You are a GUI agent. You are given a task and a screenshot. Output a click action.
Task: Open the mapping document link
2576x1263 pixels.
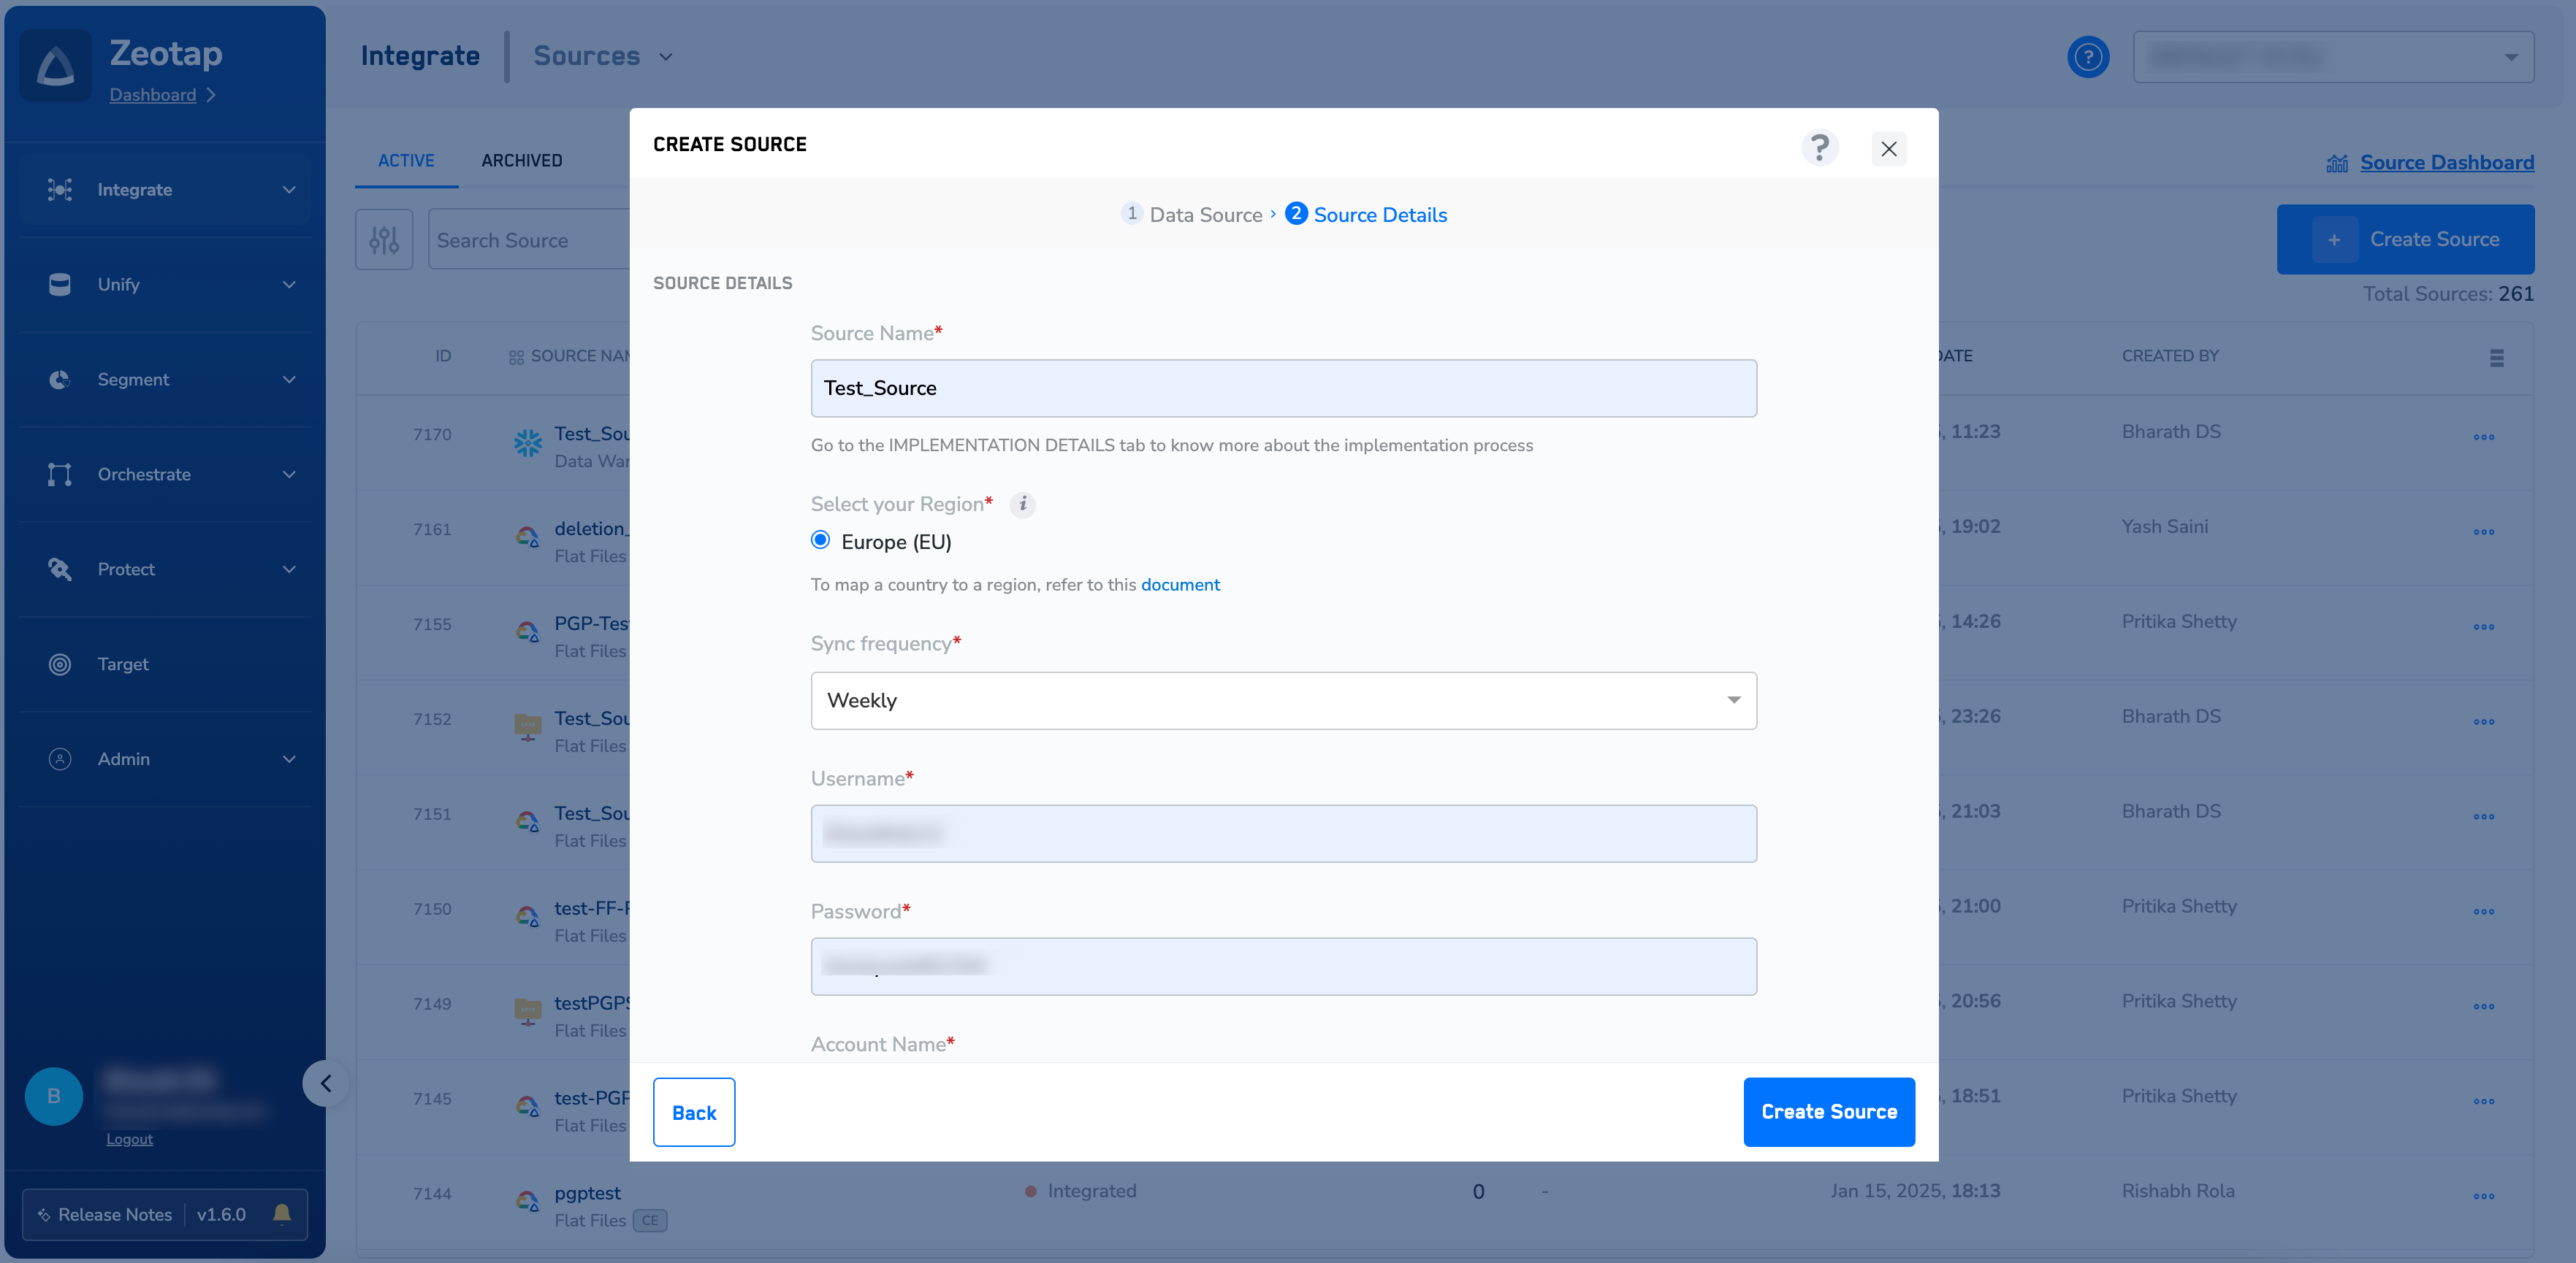pyautogui.click(x=1180, y=585)
